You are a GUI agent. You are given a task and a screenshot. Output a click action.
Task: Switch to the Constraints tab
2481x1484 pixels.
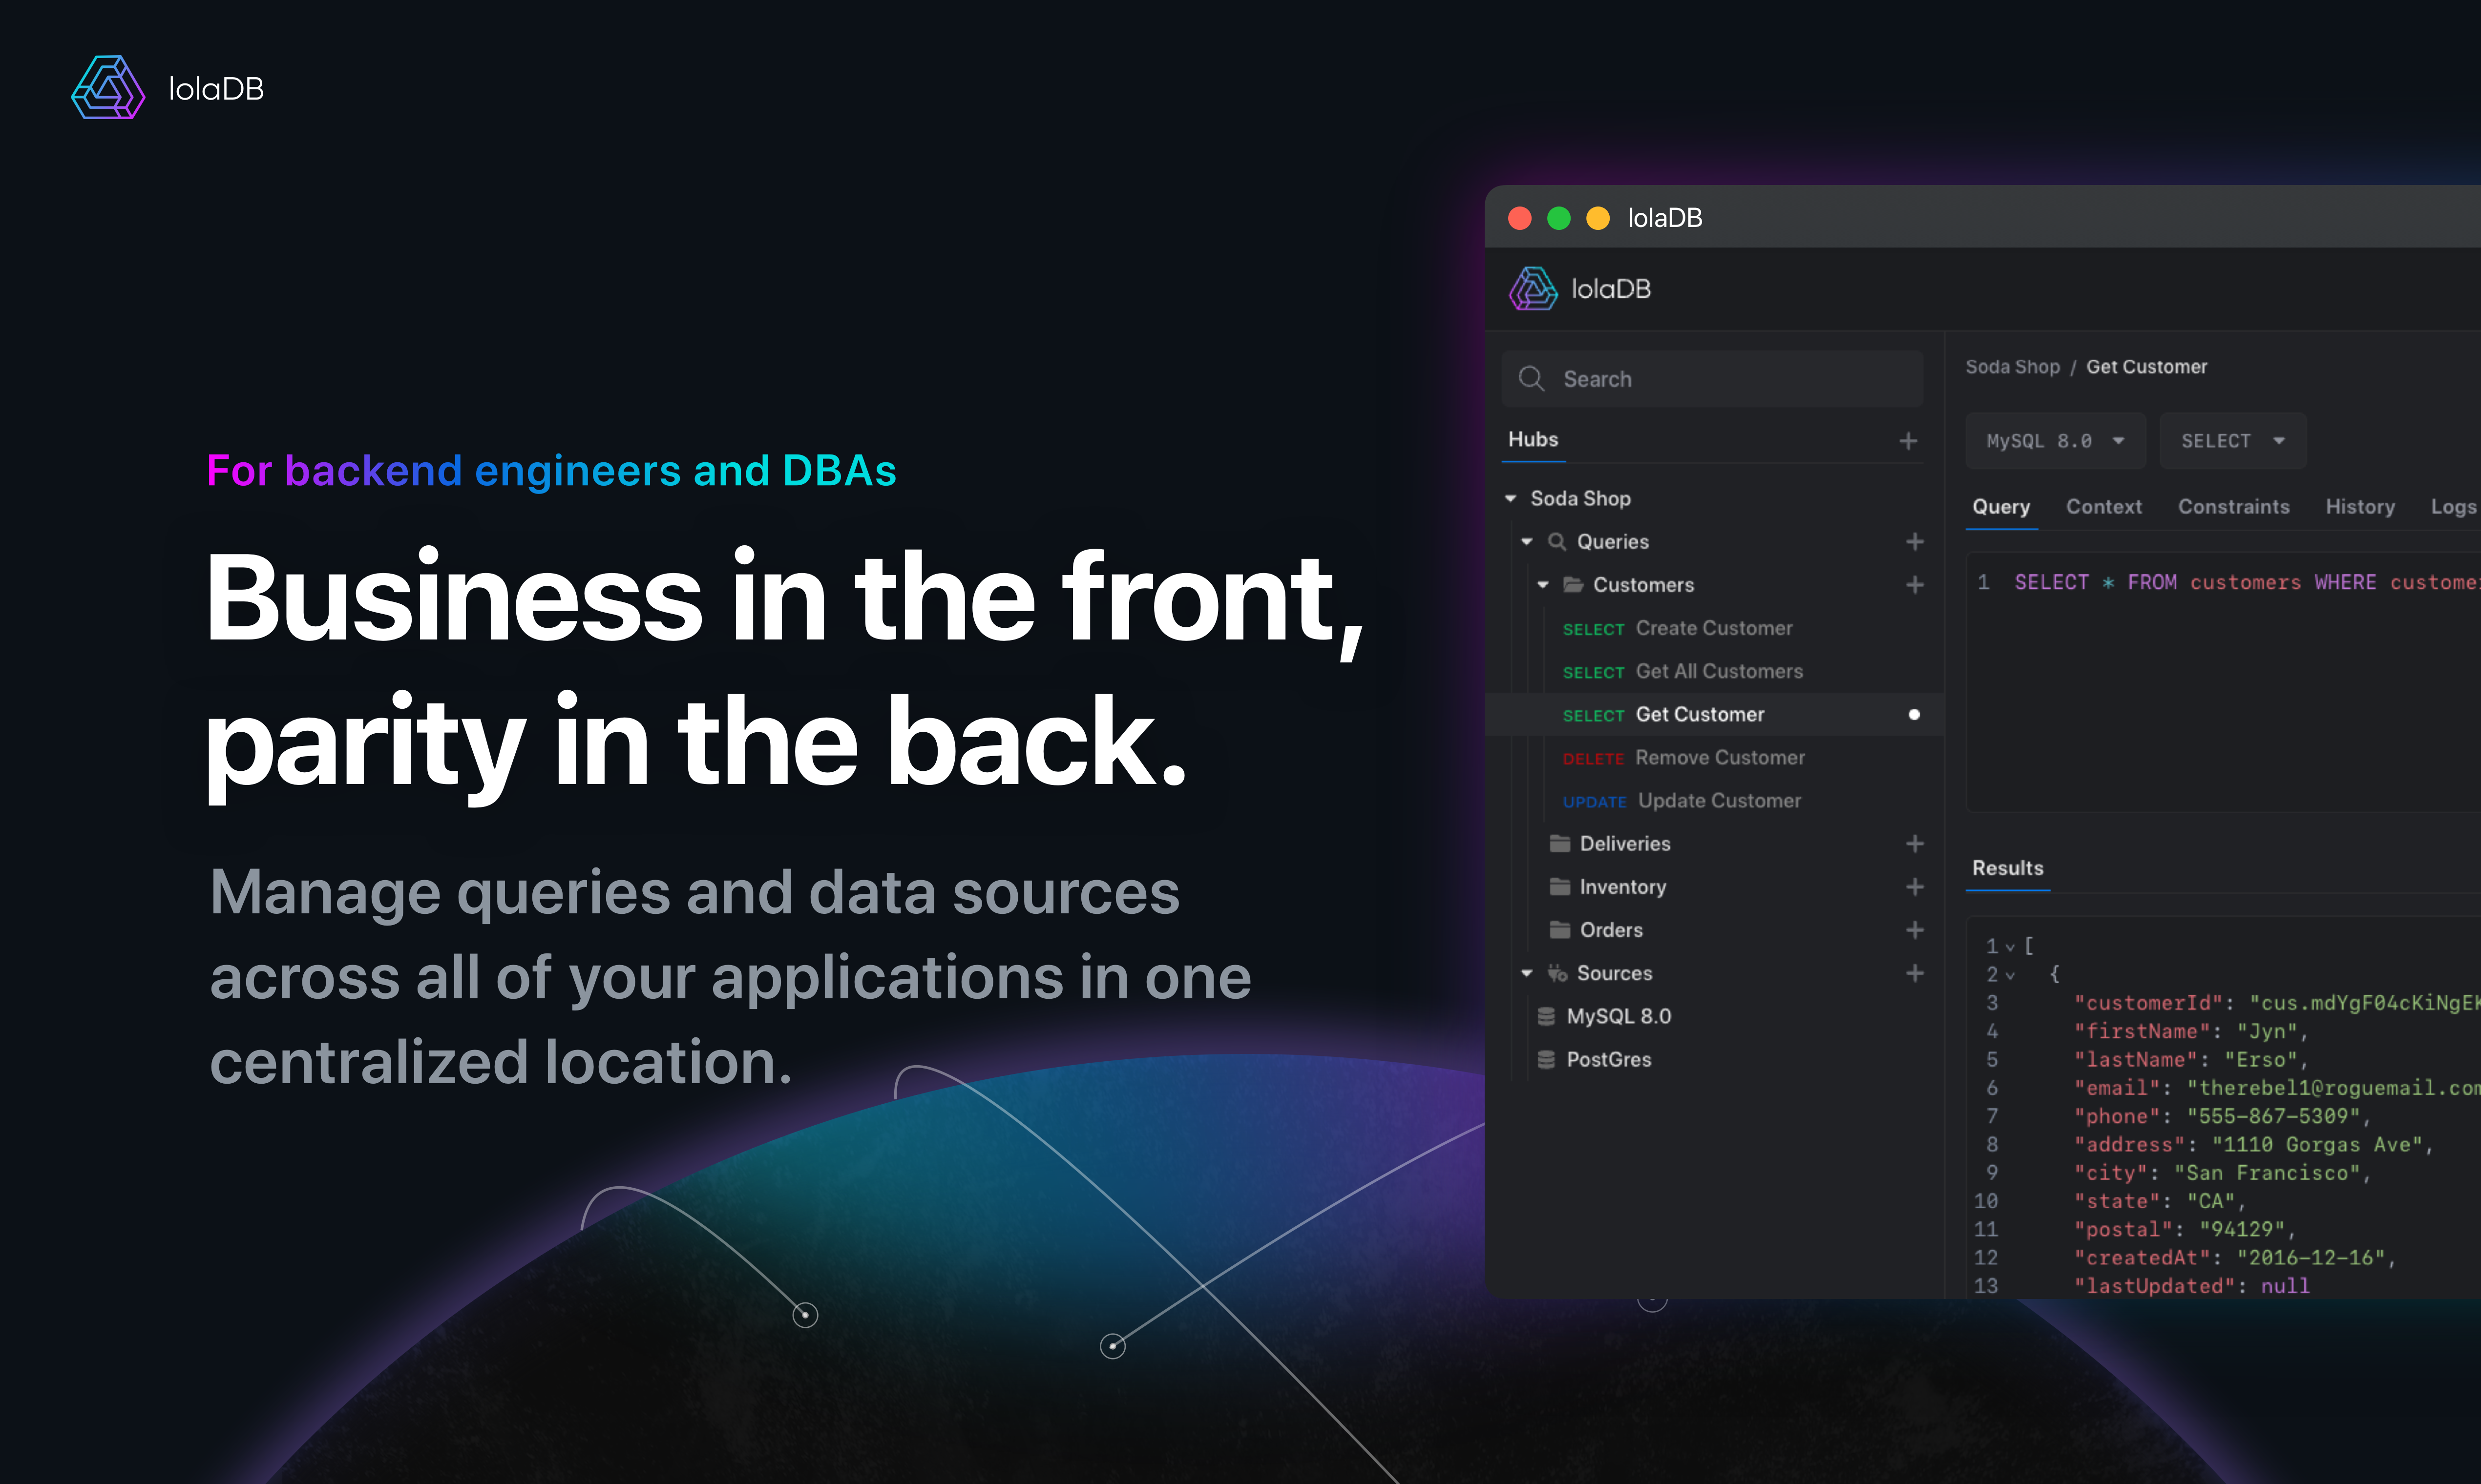pyautogui.click(x=2233, y=507)
